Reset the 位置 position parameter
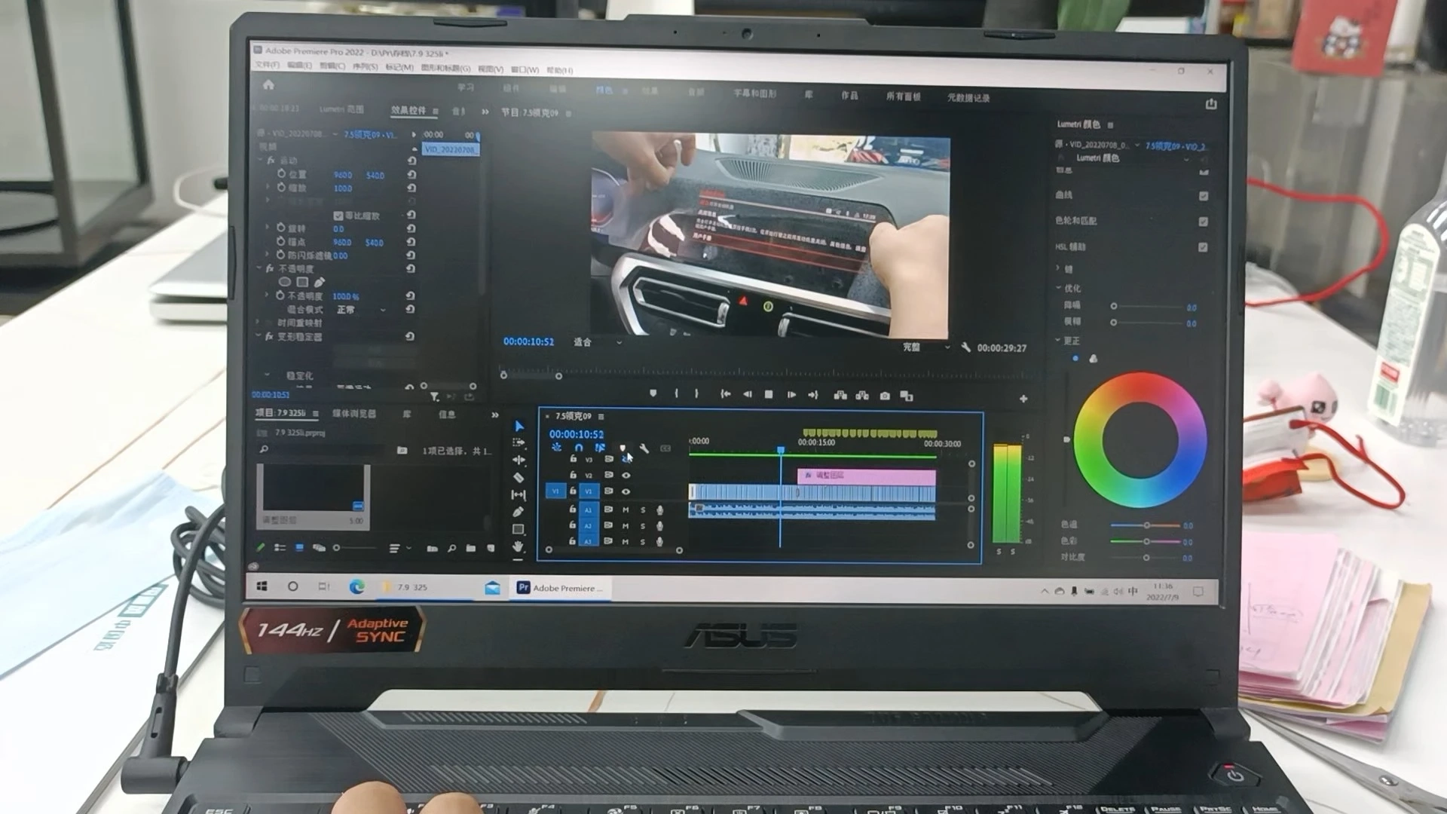The width and height of the screenshot is (1447, 814). [411, 174]
